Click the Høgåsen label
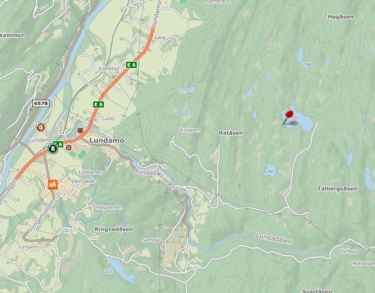375x293 pixels. [340, 17]
